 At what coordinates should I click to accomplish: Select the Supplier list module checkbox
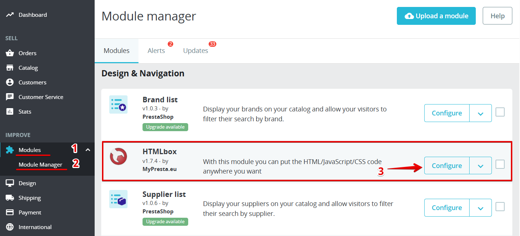pyautogui.click(x=500, y=207)
